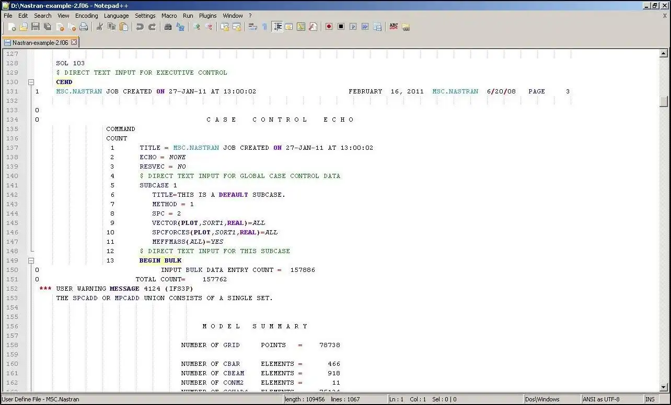Cut selection with the scissors icon

99,27
